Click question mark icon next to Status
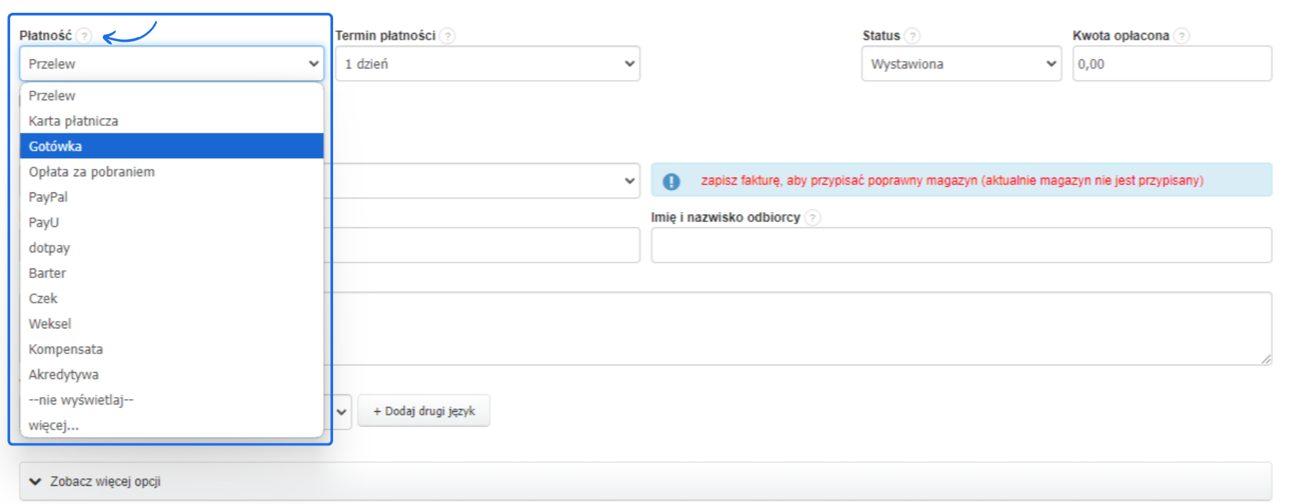The image size is (1292, 504). pyautogui.click(x=912, y=36)
